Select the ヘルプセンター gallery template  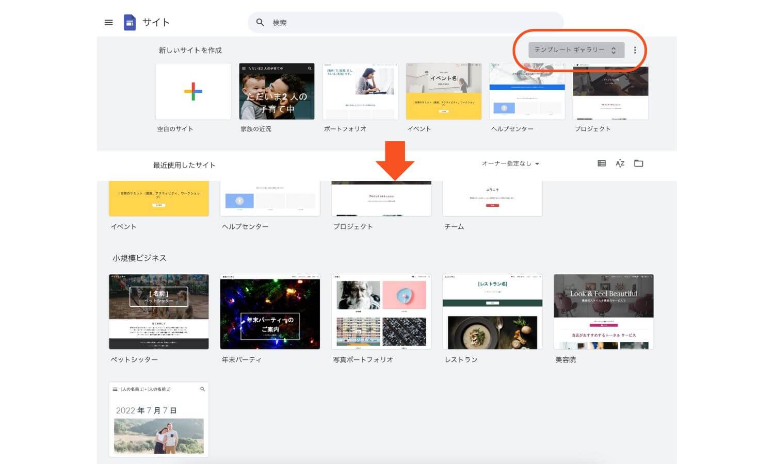tap(270, 198)
